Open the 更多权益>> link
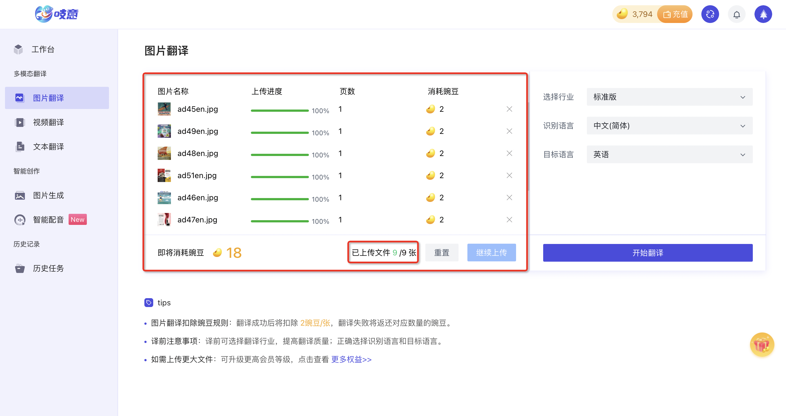786x416 pixels. 351,360
